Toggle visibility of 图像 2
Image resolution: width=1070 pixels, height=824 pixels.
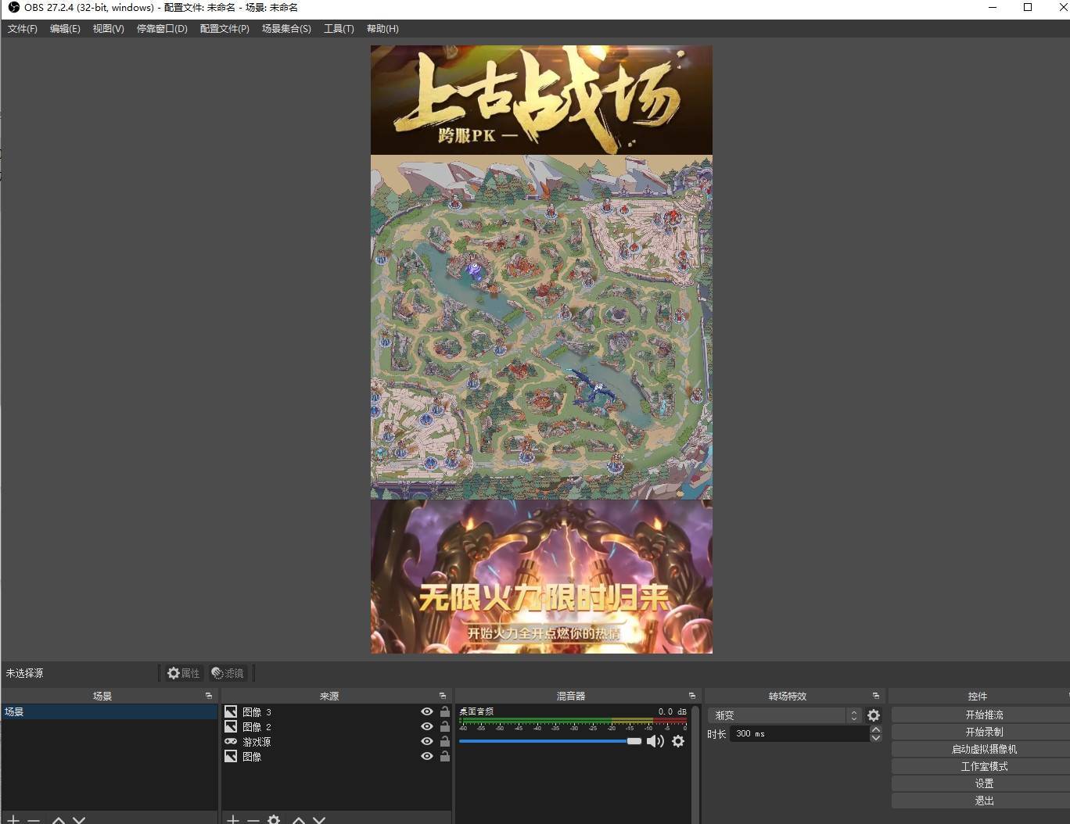(x=427, y=727)
